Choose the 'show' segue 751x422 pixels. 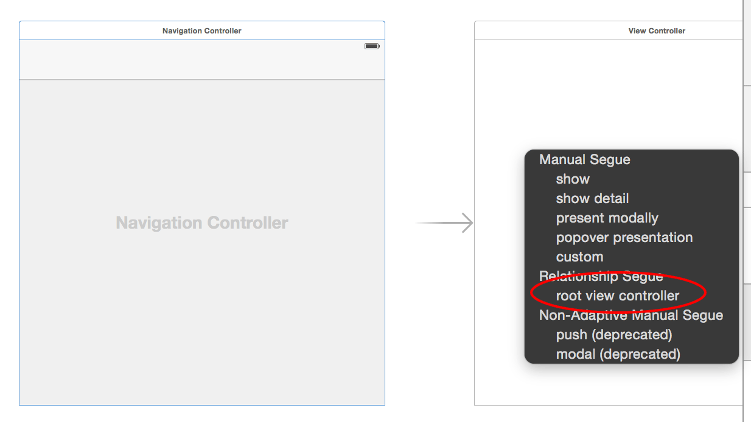point(572,179)
